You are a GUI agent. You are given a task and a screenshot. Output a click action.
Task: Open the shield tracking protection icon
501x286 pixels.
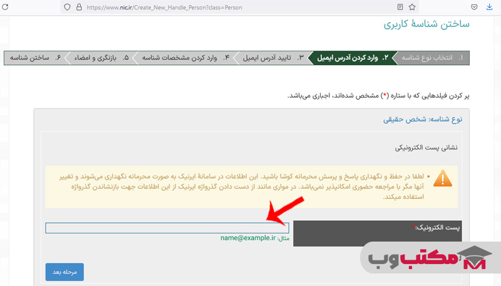click(x=67, y=7)
